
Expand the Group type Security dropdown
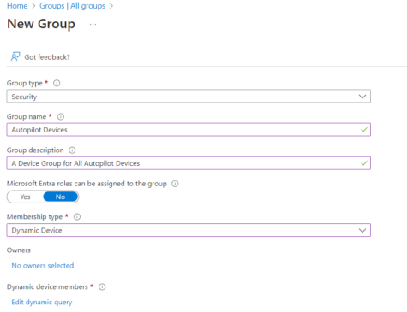pyautogui.click(x=189, y=97)
